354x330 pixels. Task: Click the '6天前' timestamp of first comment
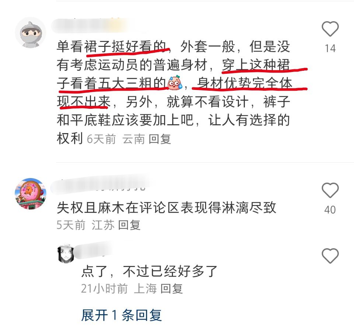(101, 139)
